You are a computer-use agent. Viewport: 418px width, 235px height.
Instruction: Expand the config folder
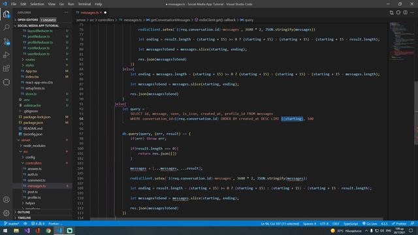tap(30, 157)
